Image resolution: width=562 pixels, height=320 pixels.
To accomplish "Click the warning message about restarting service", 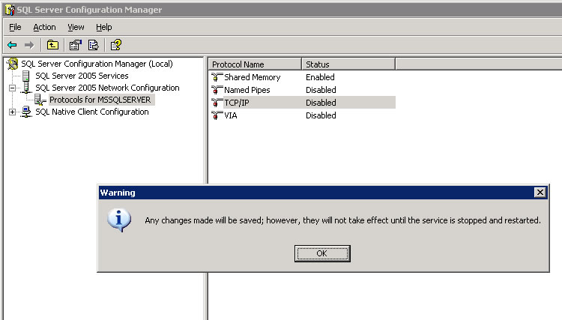I will point(342,220).
